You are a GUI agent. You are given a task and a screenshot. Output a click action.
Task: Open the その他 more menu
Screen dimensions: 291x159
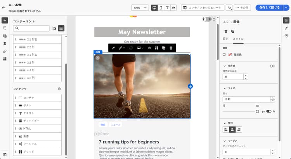(242, 8)
